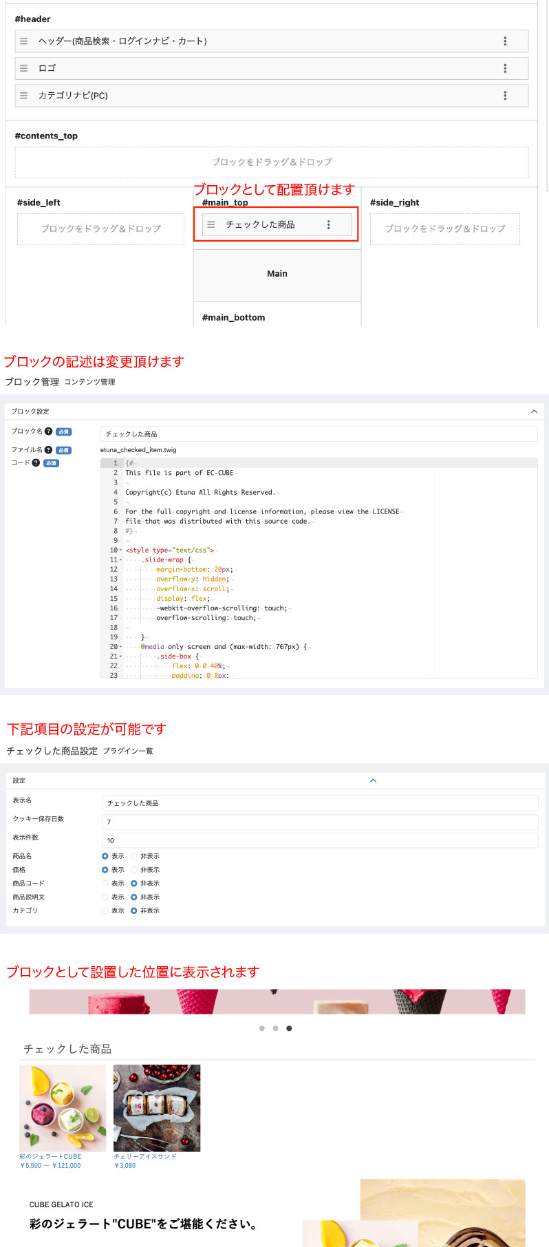Viewport: 549px width, 1247px height.
Task: Open the kebab menu for チェックした商品 block
Action: click(x=328, y=224)
